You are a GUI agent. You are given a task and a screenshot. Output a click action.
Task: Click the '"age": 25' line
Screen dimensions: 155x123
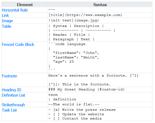[x=63, y=62]
